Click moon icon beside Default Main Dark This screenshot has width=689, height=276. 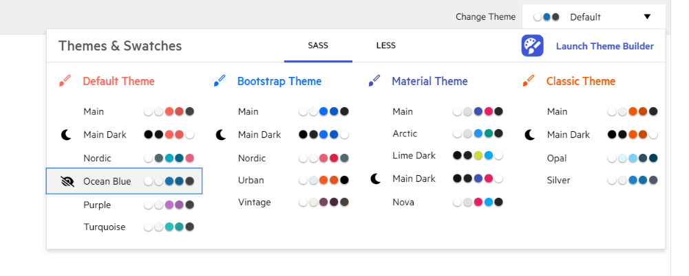pos(66,135)
